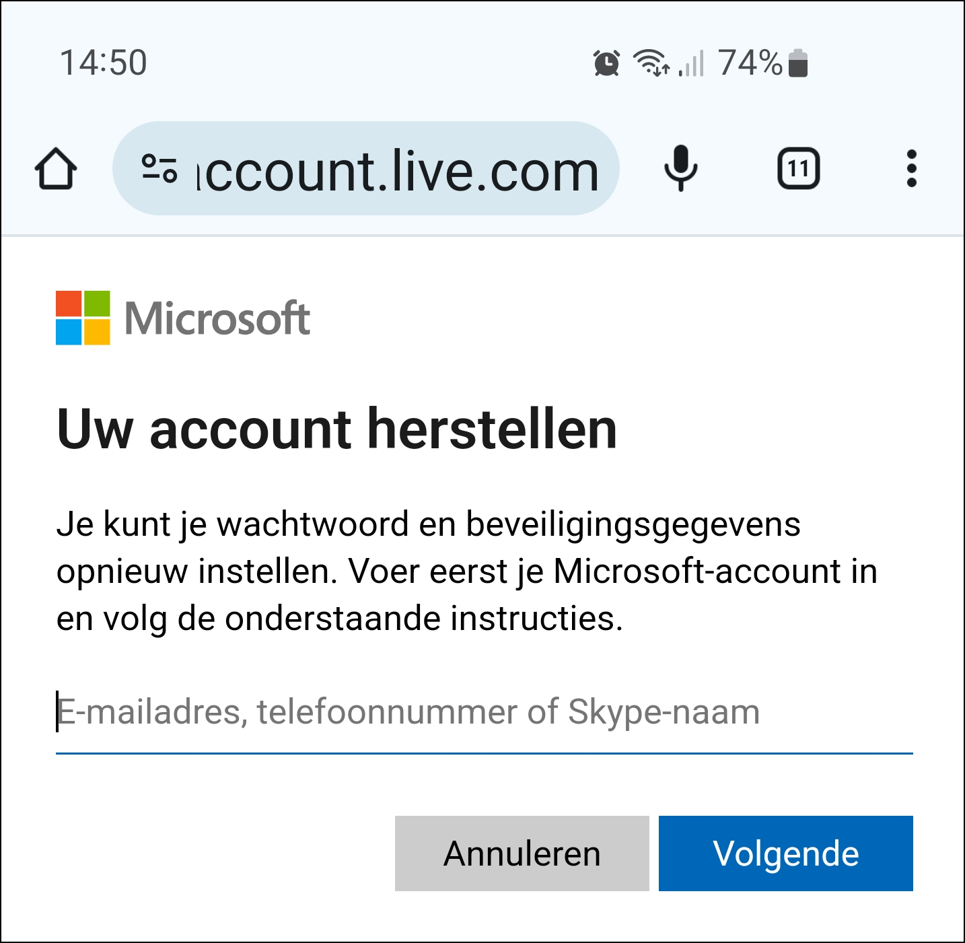Click the 'Uw account herstellen' heading
The image size is (965, 943).
[336, 429]
